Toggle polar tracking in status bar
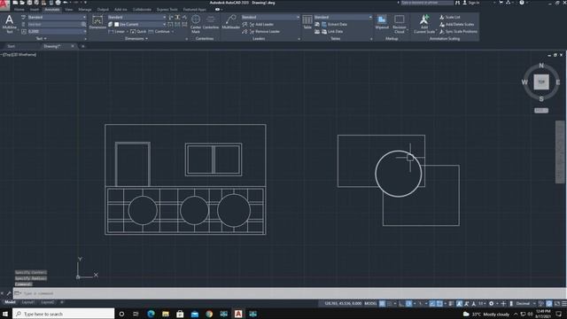This screenshot has height=319, width=567. tap(408, 303)
